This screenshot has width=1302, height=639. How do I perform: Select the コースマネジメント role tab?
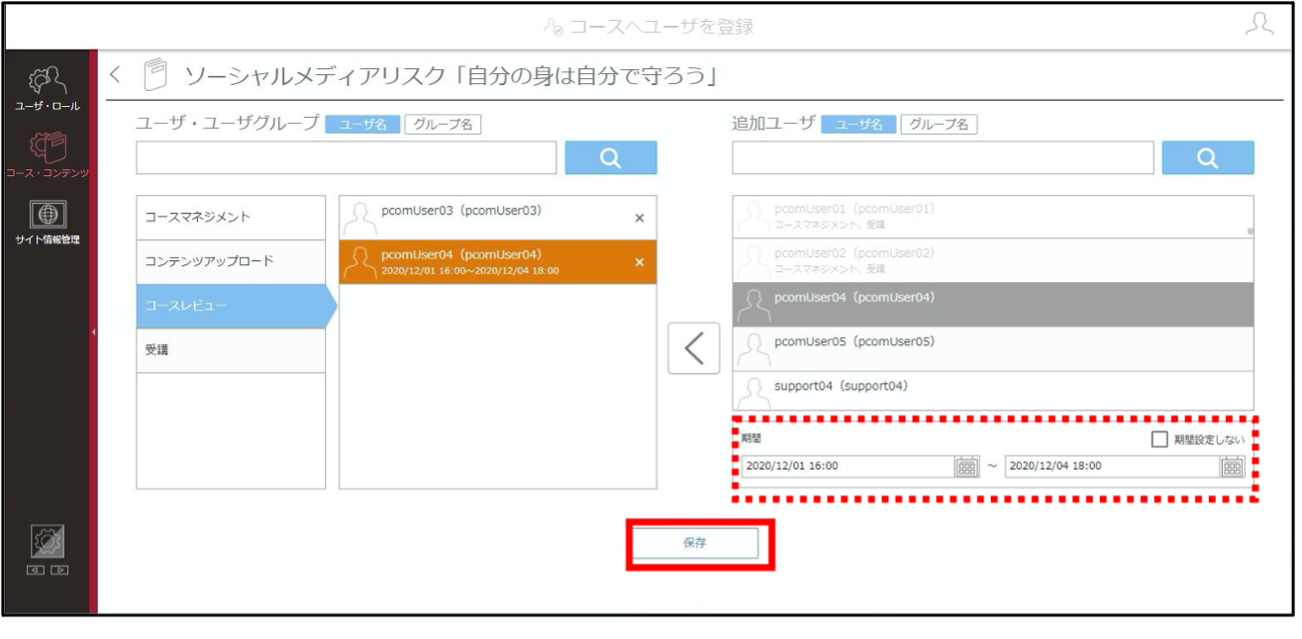[x=231, y=218]
